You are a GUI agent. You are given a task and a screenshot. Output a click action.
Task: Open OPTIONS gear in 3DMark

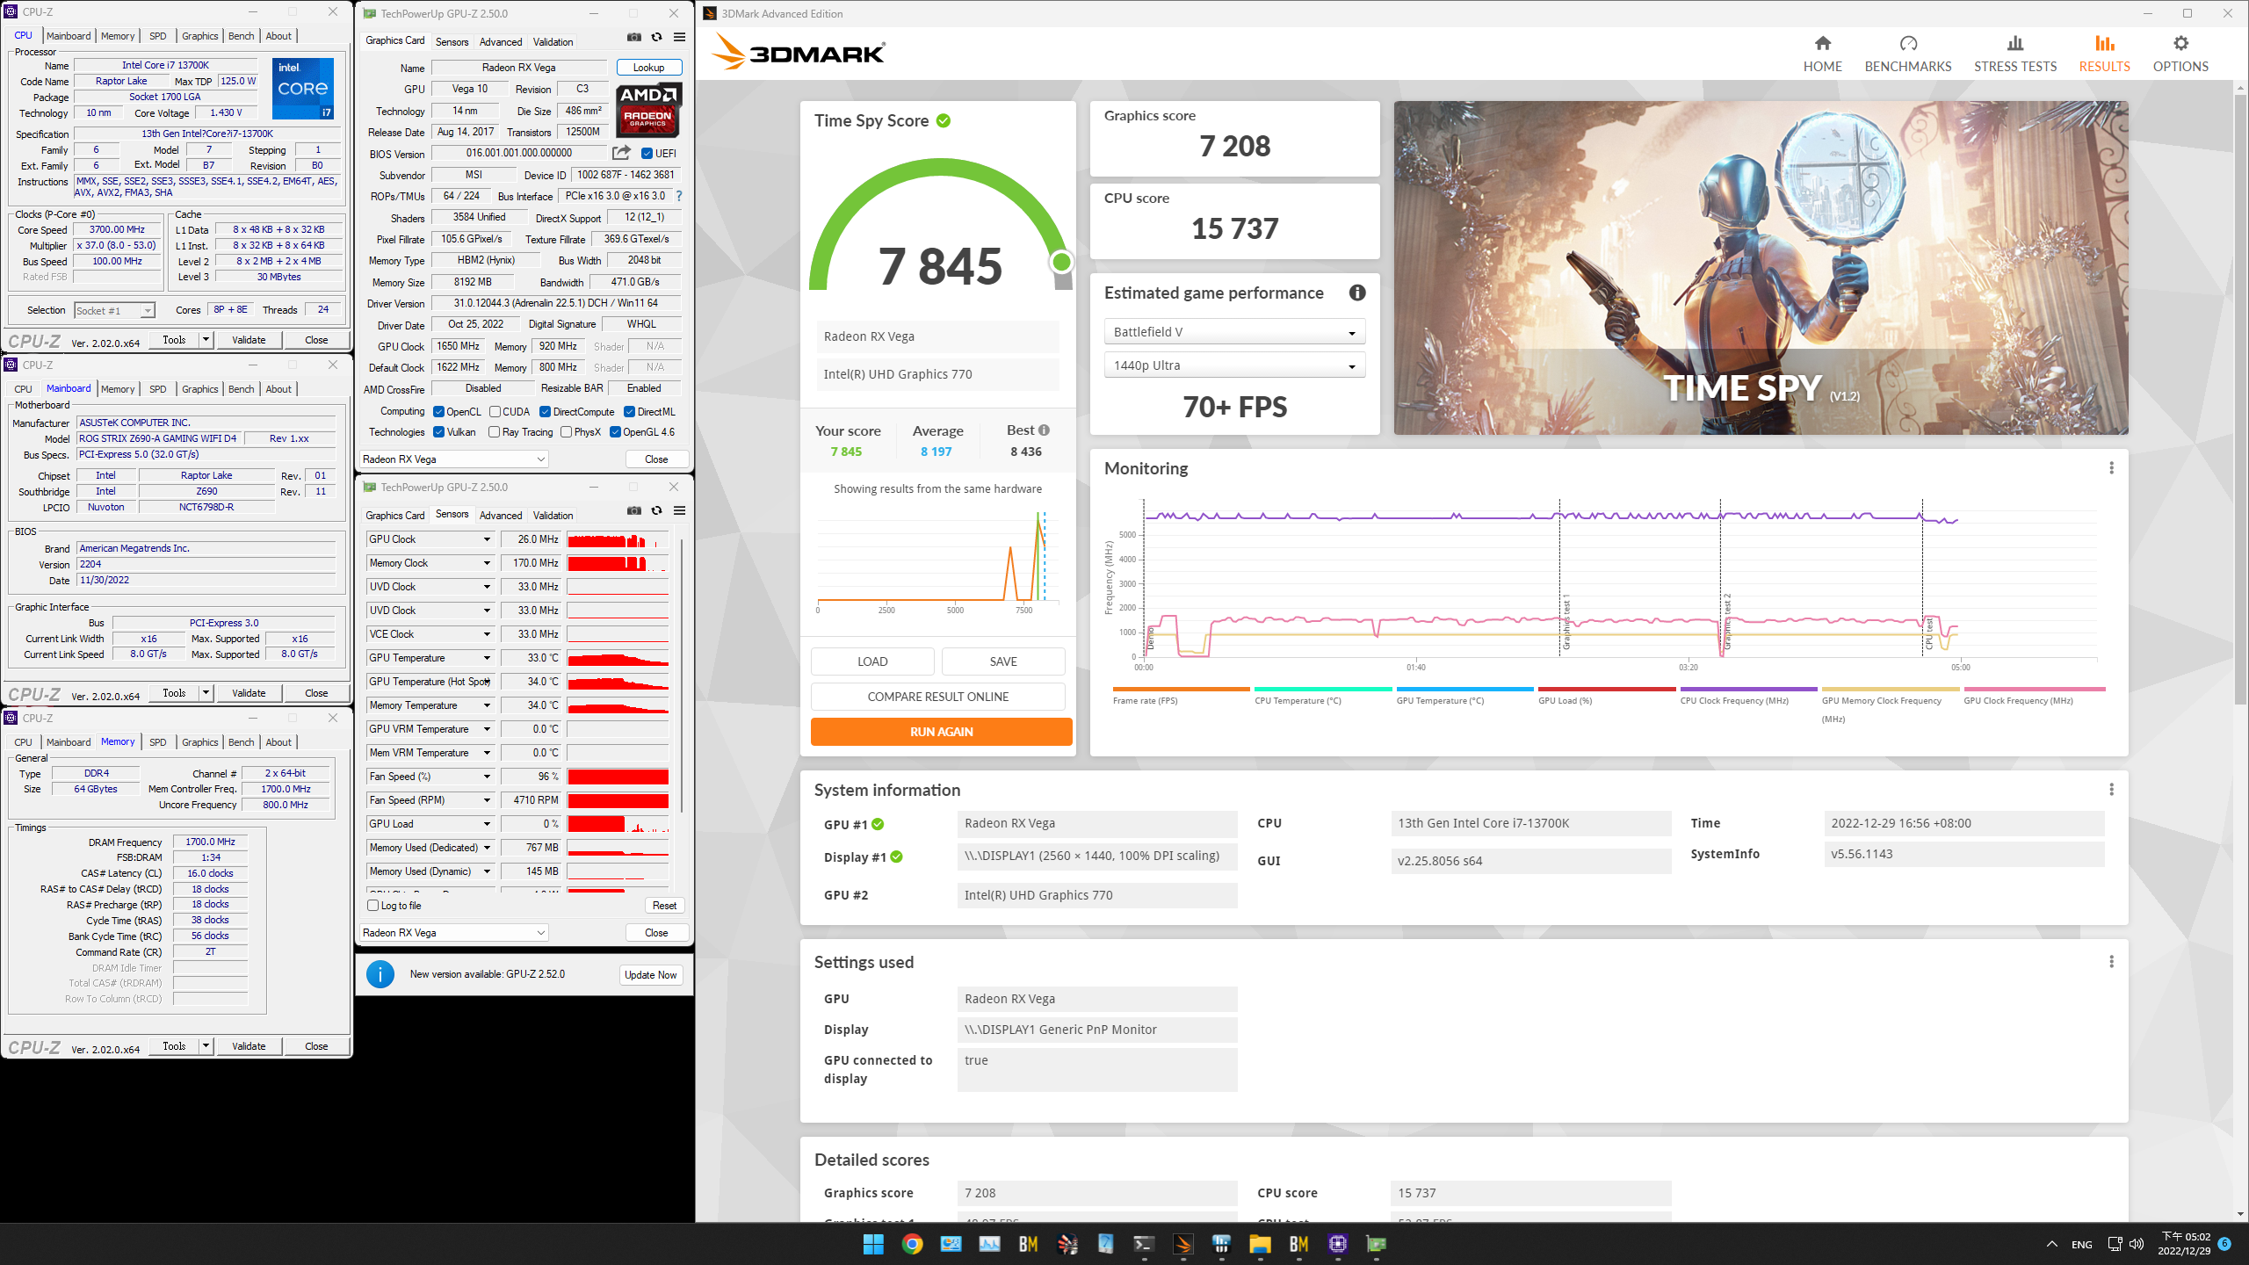[x=2180, y=43]
